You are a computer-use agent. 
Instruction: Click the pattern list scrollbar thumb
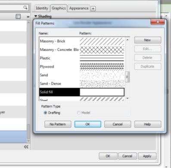click(x=127, y=77)
